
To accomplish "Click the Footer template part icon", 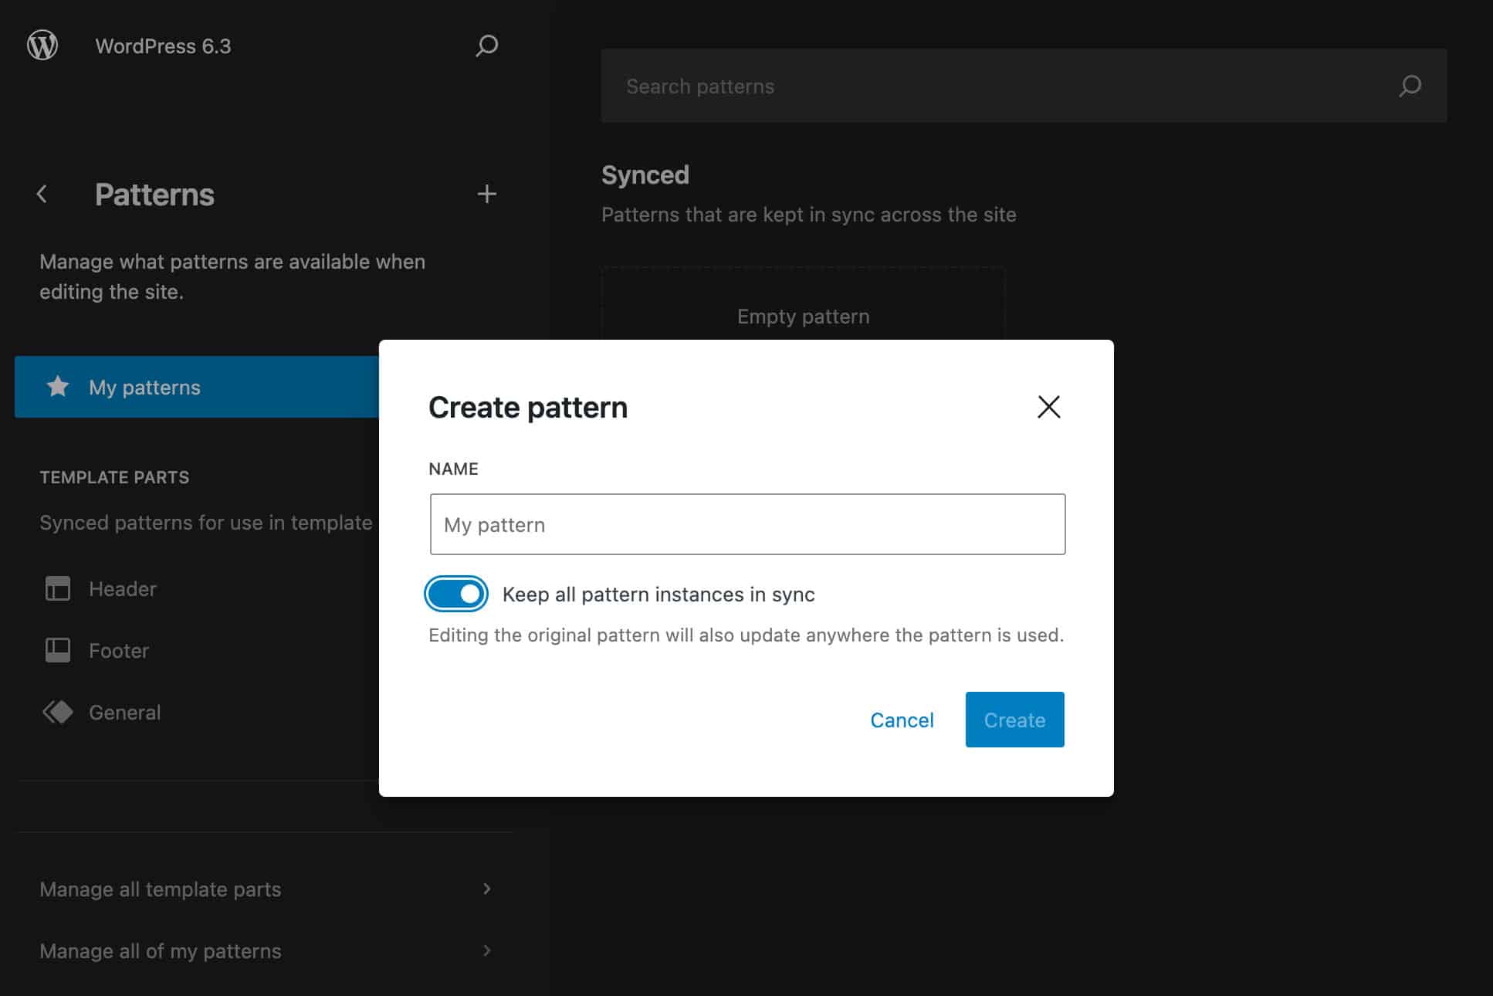I will [58, 650].
